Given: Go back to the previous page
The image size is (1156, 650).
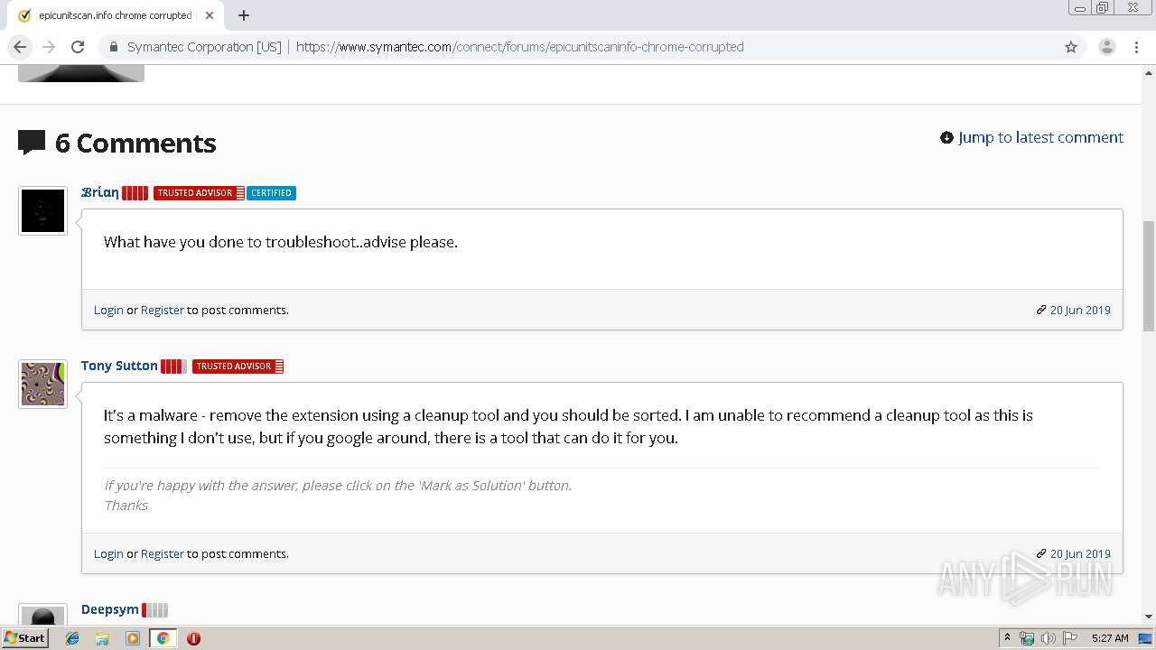Looking at the screenshot, I should 20,47.
